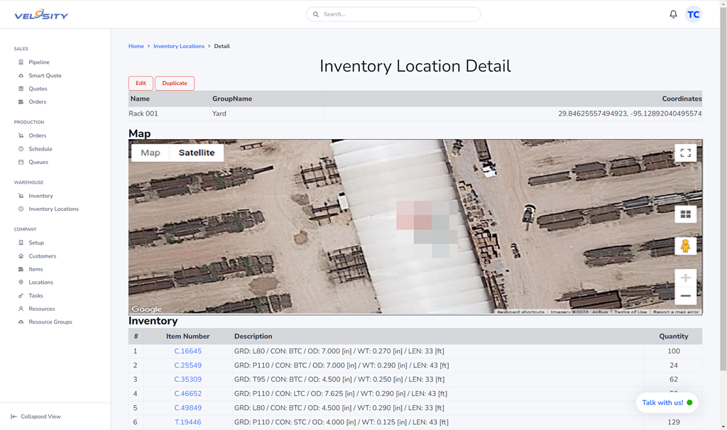Toggle fullscreen view on the map
The height and width of the screenshot is (430, 727).
[x=685, y=153]
